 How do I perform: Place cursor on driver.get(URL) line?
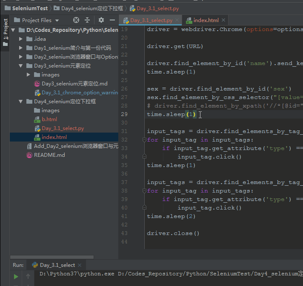pos(175,46)
